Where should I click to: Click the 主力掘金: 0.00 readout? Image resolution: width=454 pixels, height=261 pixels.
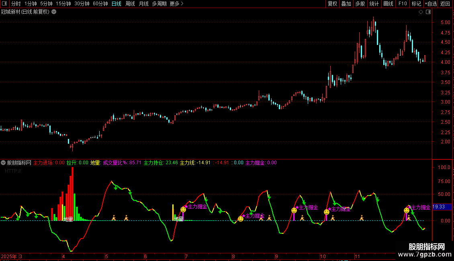pos(261,163)
